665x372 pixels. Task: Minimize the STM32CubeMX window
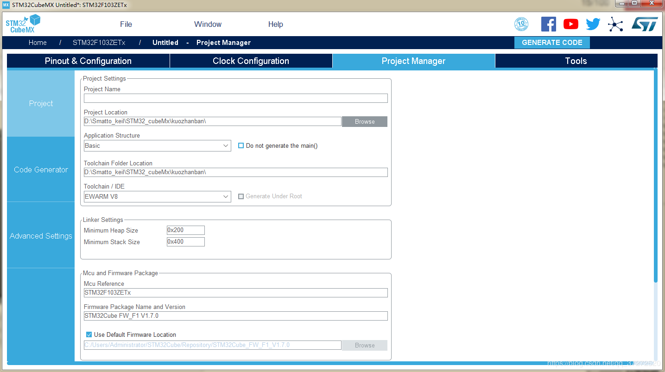click(x=621, y=3)
